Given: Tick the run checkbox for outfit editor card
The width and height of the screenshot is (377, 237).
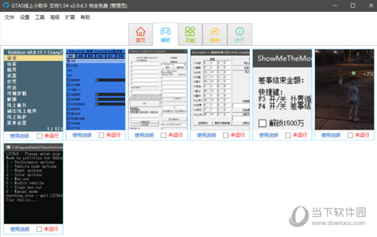Looking at the screenshot, I should point(226,135).
